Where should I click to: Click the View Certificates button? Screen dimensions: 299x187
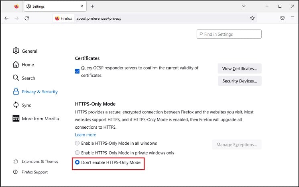pyautogui.click(x=240, y=69)
